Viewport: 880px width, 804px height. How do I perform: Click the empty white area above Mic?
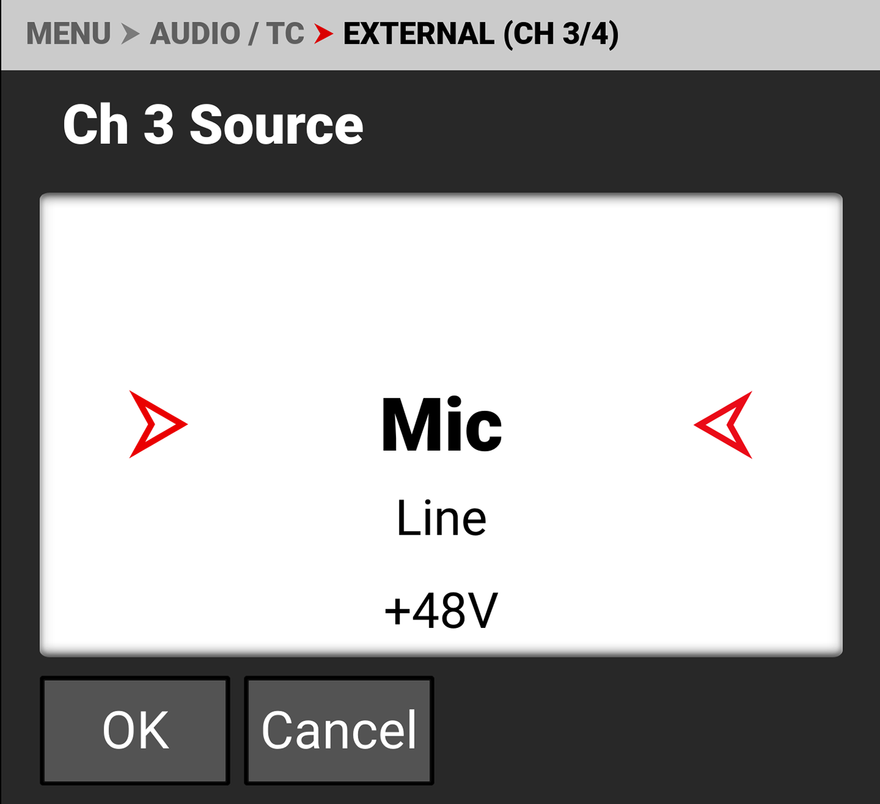(441, 282)
